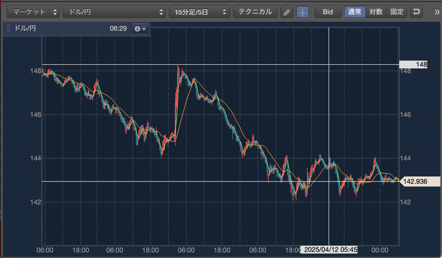Viewport: 442px width, 258px height.
Task: Toggle the crosshair cursor tool
Action: (x=303, y=12)
